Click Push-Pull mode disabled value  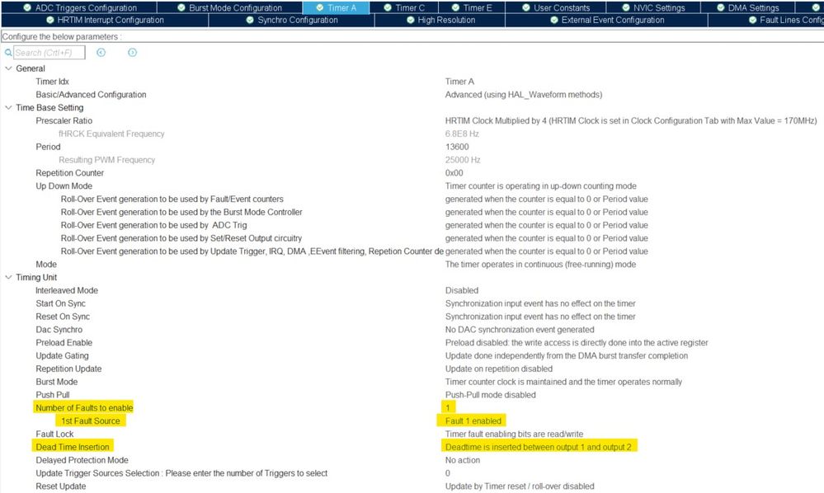click(x=490, y=395)
